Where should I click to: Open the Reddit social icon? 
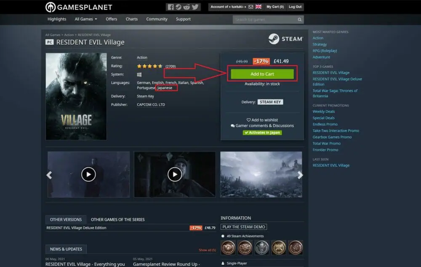coord(187,7)
